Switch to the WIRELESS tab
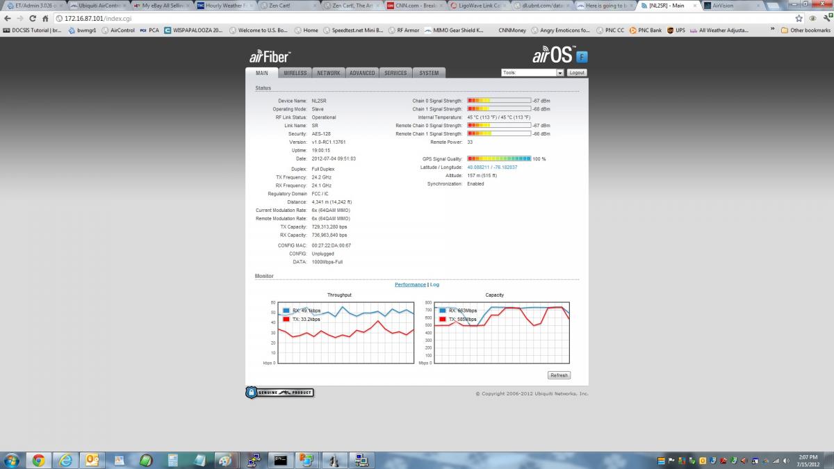 295,73
